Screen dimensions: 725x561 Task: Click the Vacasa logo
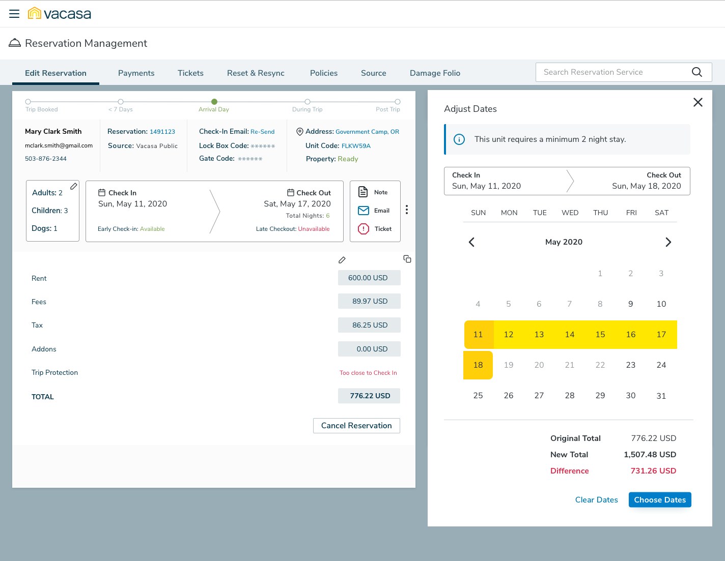[x=60, y=13]
